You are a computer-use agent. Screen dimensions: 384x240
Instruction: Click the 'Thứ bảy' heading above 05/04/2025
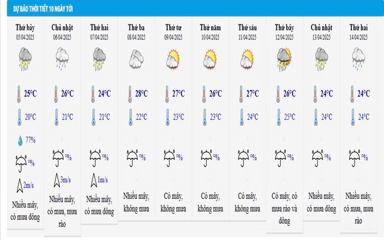coord(25,27)
